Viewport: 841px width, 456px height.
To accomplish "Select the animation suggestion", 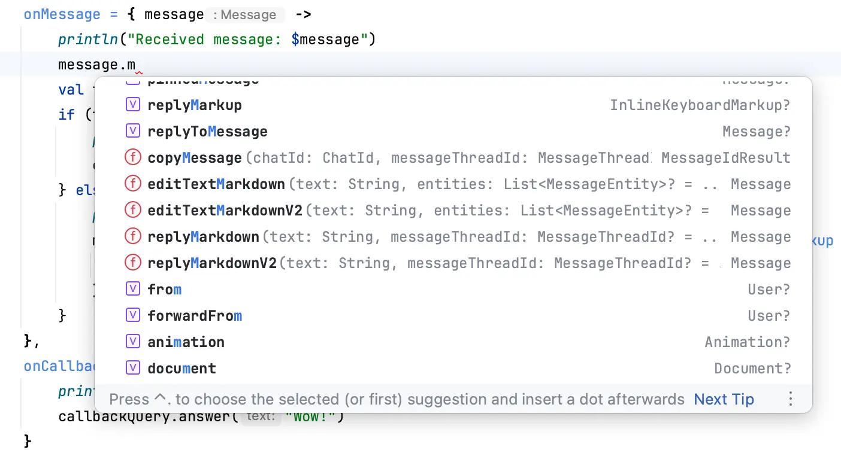I will tap(186, 341).
